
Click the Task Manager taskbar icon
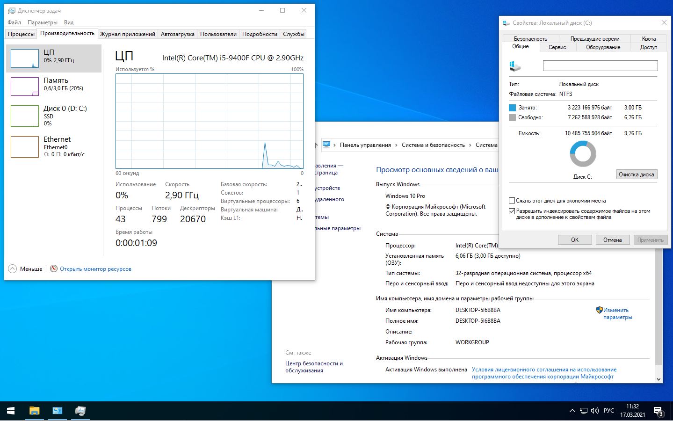pos(80,411)
